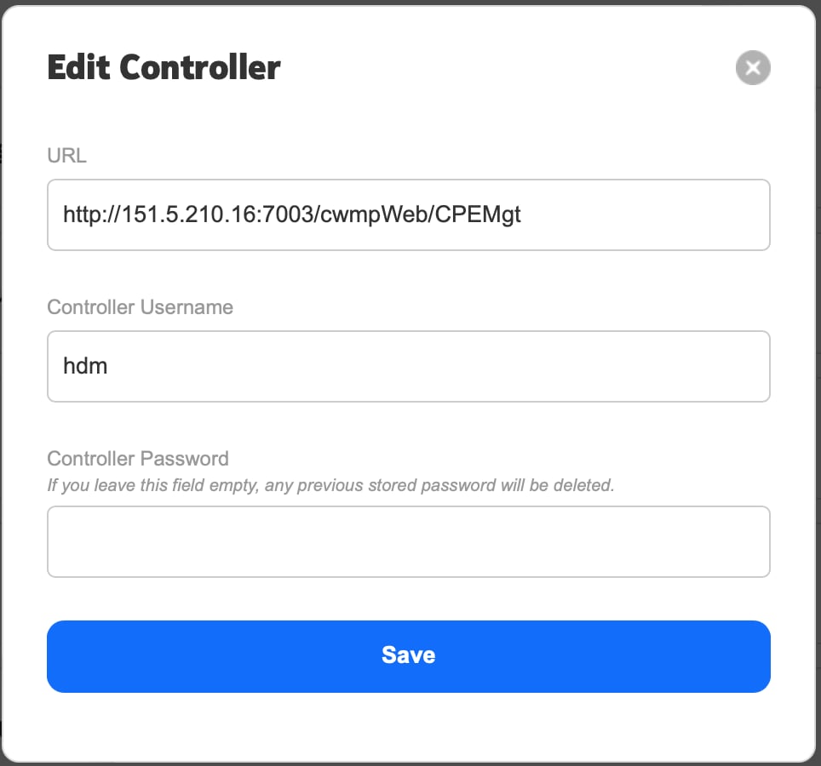Click the password deletion hint text

click(x=330, y=486)
